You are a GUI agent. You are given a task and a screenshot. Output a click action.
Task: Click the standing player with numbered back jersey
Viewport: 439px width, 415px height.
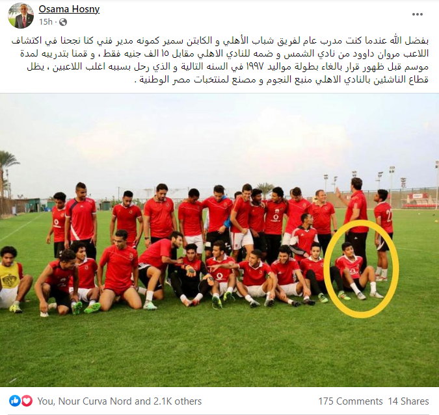[x=383, y=235]
